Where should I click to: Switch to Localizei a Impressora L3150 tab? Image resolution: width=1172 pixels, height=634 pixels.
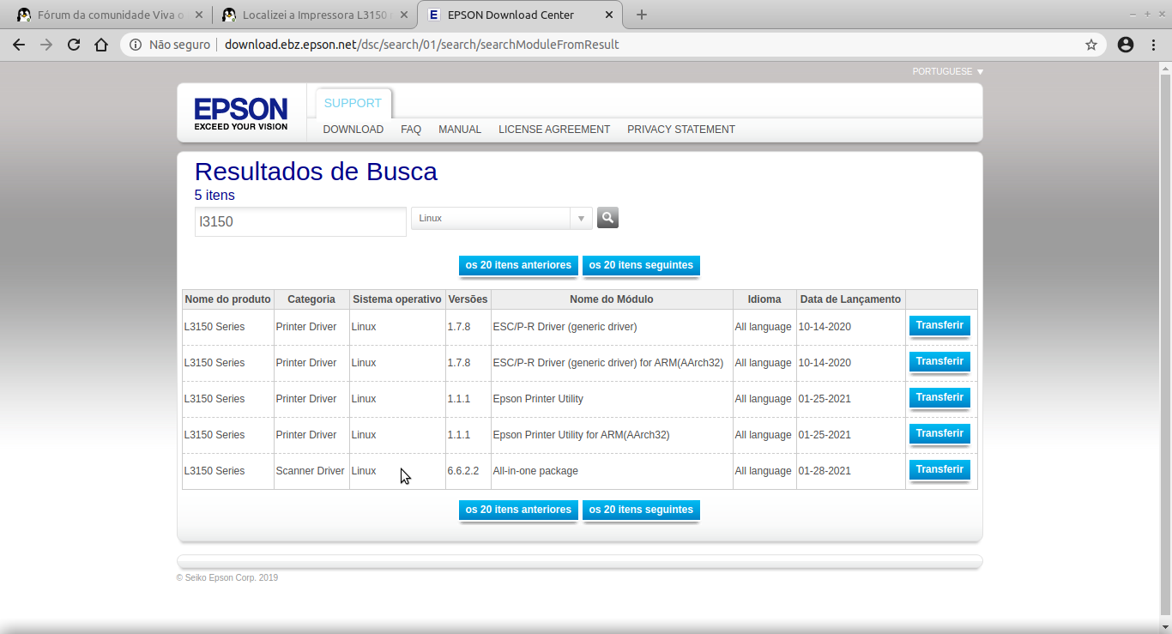(315, 15)
